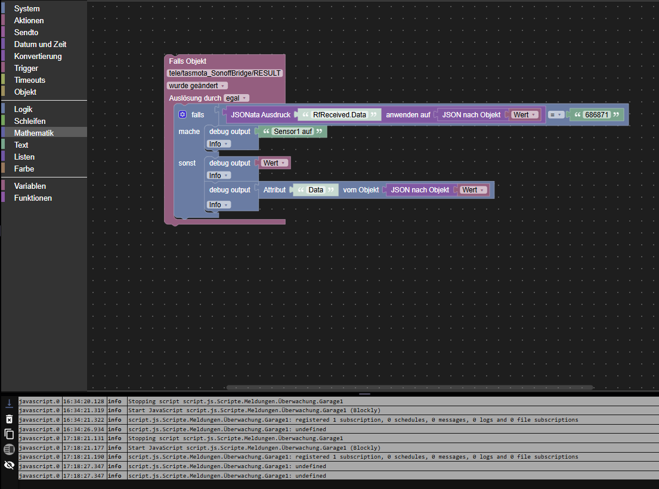Select the Mathematik toolbox category
Screen dimensions: 659x489
coord(44,133)
